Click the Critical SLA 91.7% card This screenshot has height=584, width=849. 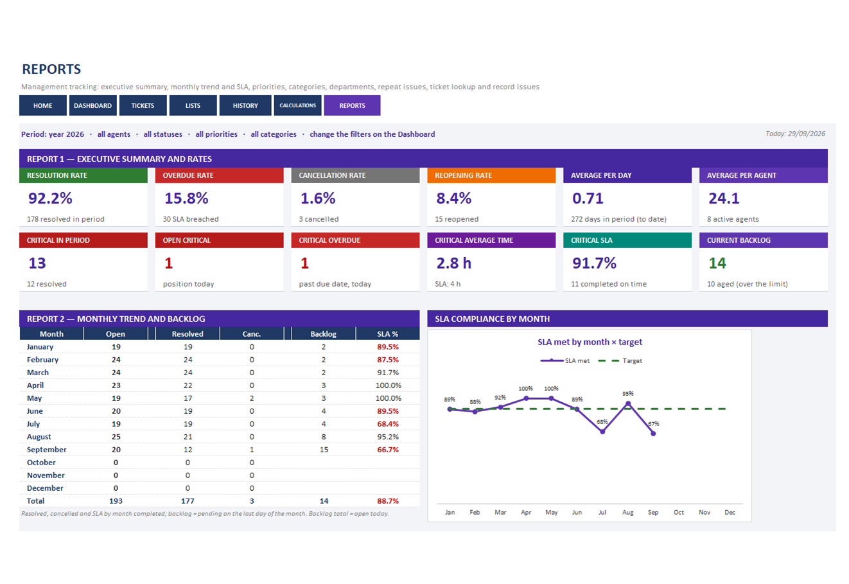pyautogui.click(x=627, y=262)
